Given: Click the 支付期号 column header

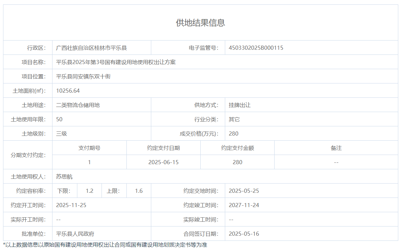Looking at the screenshot, I should [89, 148].
